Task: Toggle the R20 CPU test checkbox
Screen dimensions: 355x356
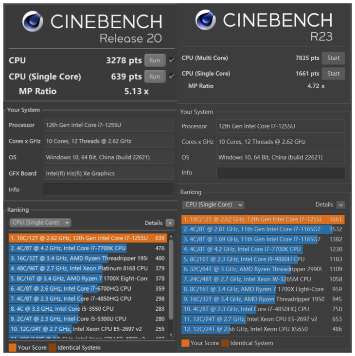Action: click(x=172, y=60)
